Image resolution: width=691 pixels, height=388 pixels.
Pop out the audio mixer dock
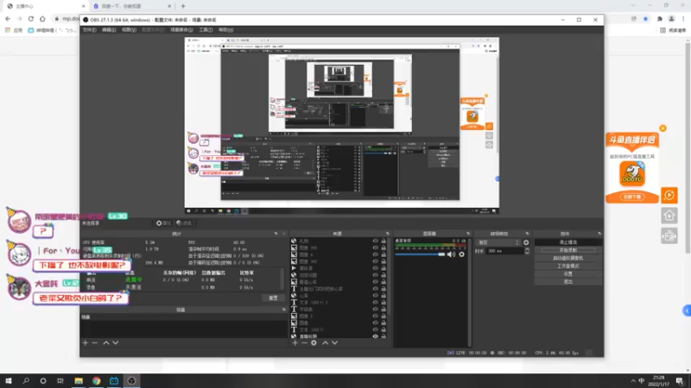(468, 234)
